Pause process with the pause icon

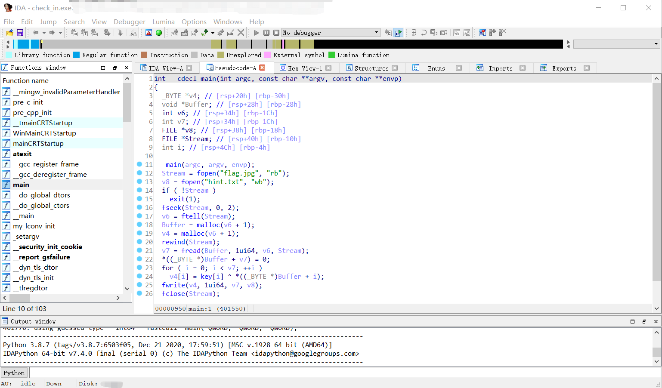(266, 33)
